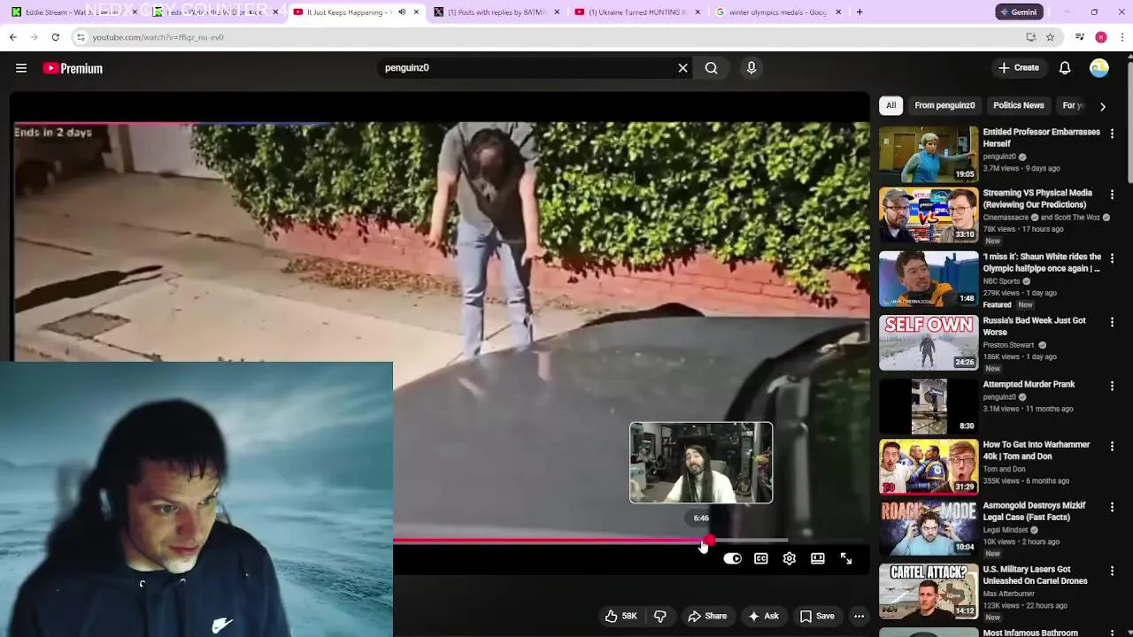This screenshot has width=1133, height=637.
Task: Go to YouTube Premium home logo
Action: pos(73,68)
